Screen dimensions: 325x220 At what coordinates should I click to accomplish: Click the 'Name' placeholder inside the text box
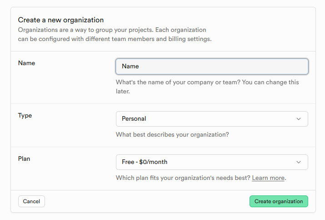pyautogui.click(x=130, y=67)
